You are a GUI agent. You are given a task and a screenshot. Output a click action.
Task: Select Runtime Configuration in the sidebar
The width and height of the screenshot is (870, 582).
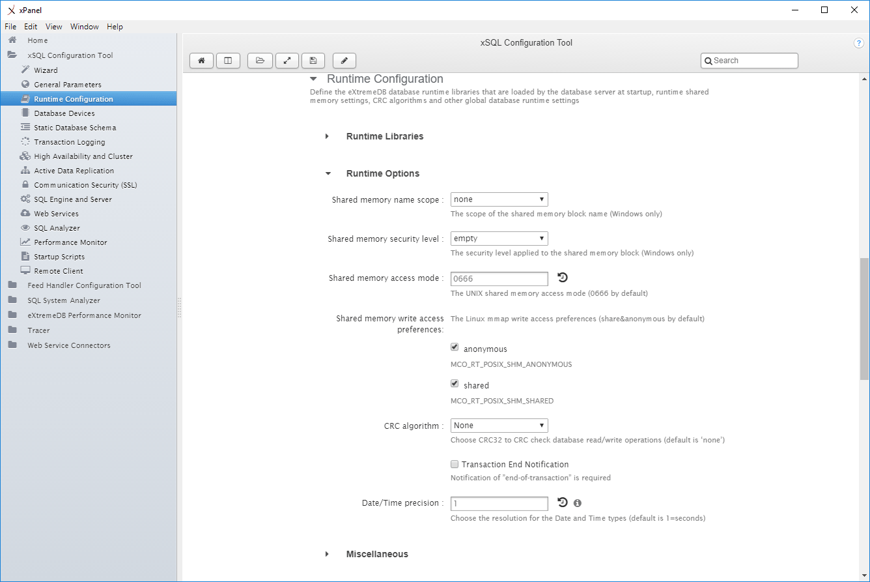88,99
